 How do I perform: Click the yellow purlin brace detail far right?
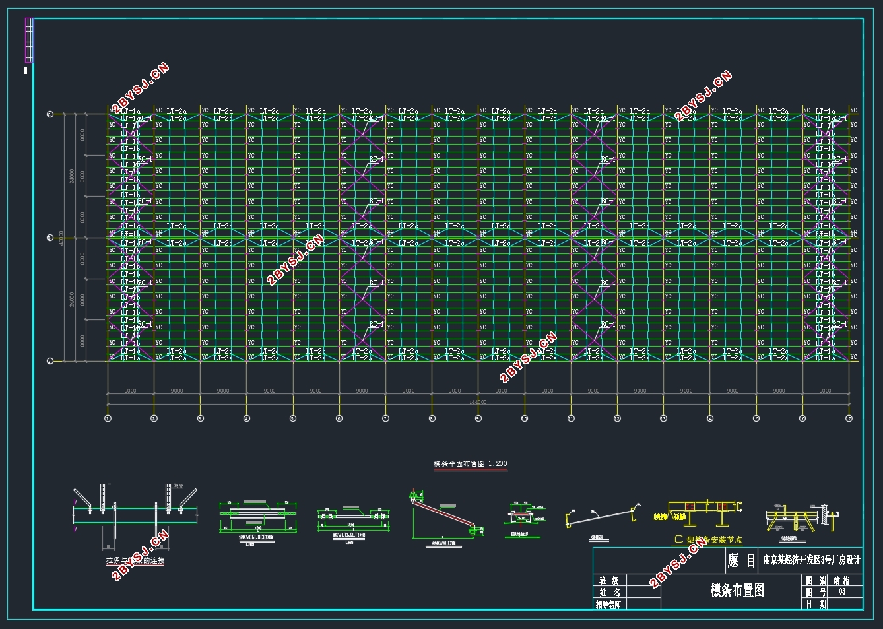[802, 519]
